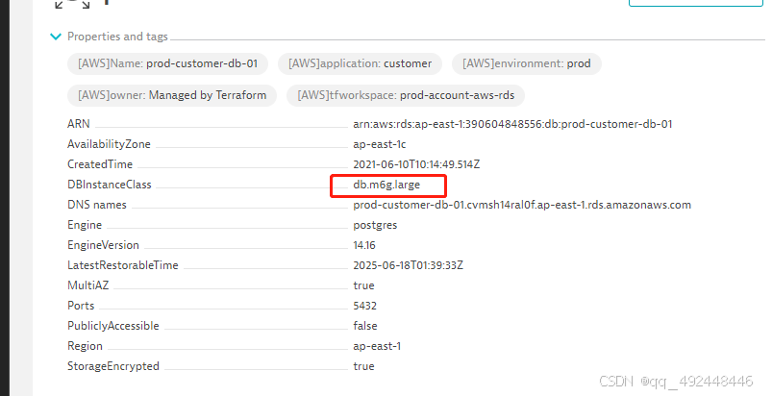This screenshot has height=396, width=772.
Task: Click the DBInstanceClass value db.m6g.large
Action: pos(386,185)
